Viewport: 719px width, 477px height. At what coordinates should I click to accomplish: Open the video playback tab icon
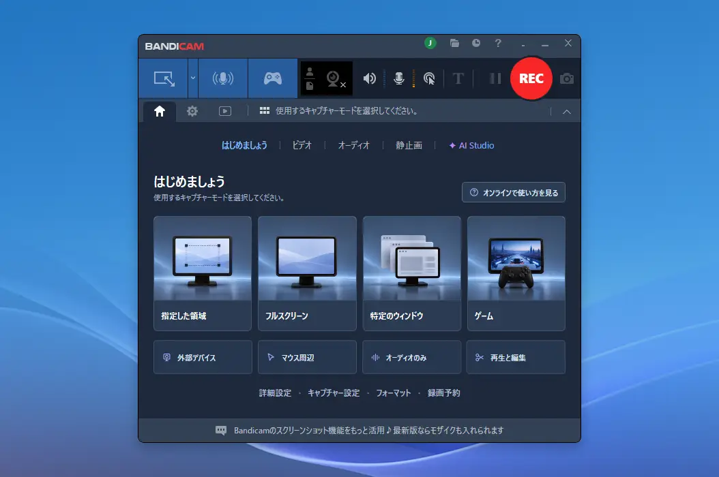[x=224, y=111]
